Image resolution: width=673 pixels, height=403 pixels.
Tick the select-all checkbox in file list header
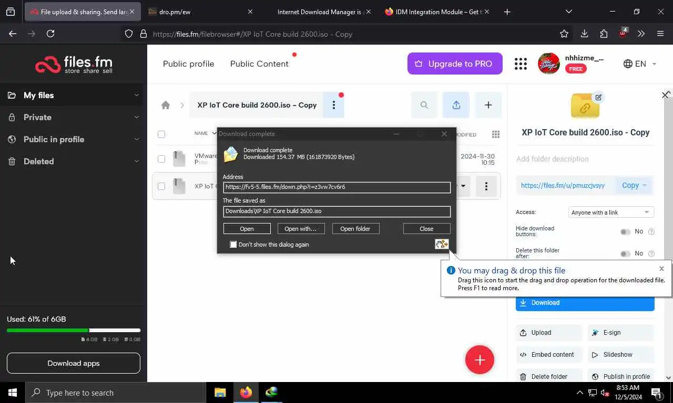[161, 134]
